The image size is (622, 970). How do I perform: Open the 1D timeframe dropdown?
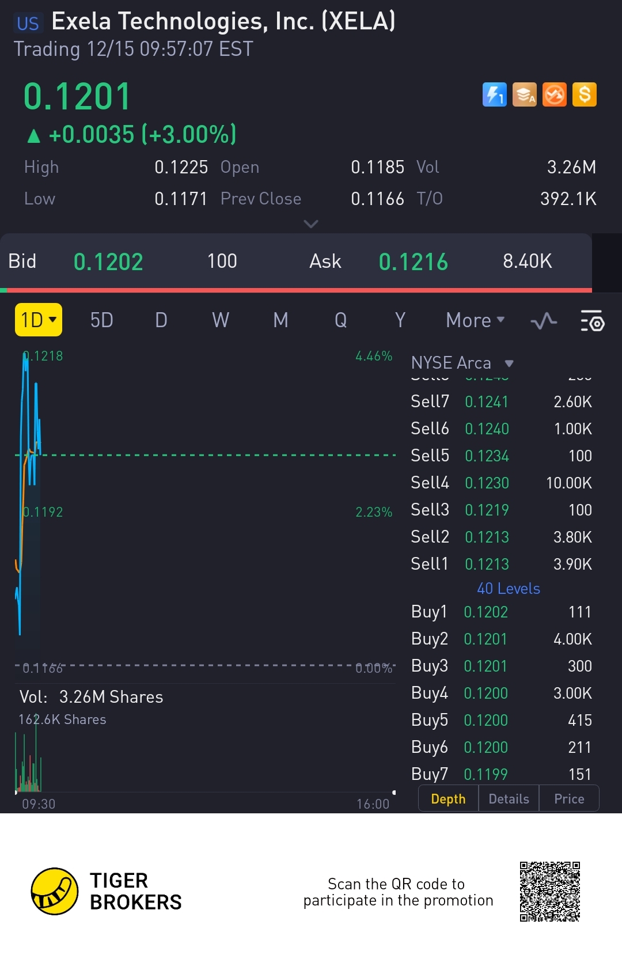tap(38, 320)
